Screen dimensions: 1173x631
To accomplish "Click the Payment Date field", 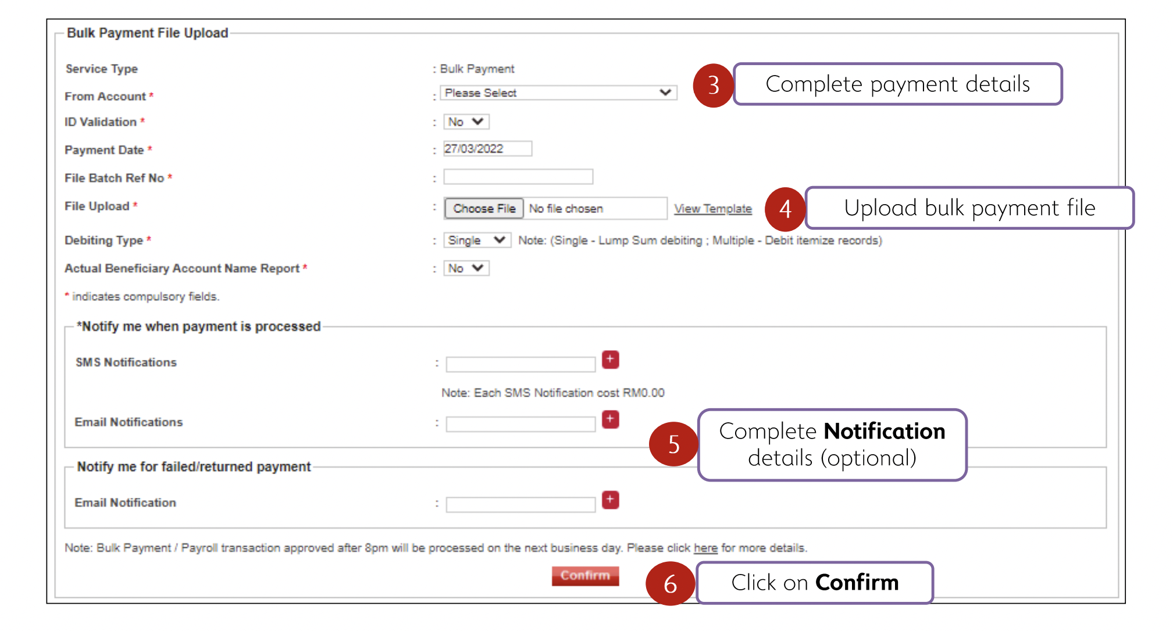I will (487, 149).
